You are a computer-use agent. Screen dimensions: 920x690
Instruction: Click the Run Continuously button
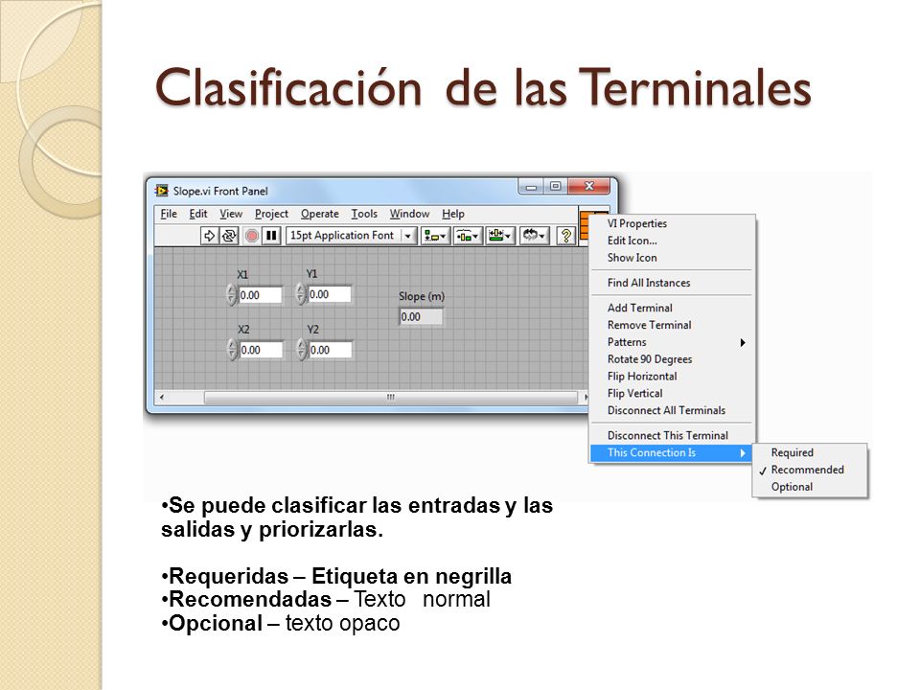[x=229, y=236]
